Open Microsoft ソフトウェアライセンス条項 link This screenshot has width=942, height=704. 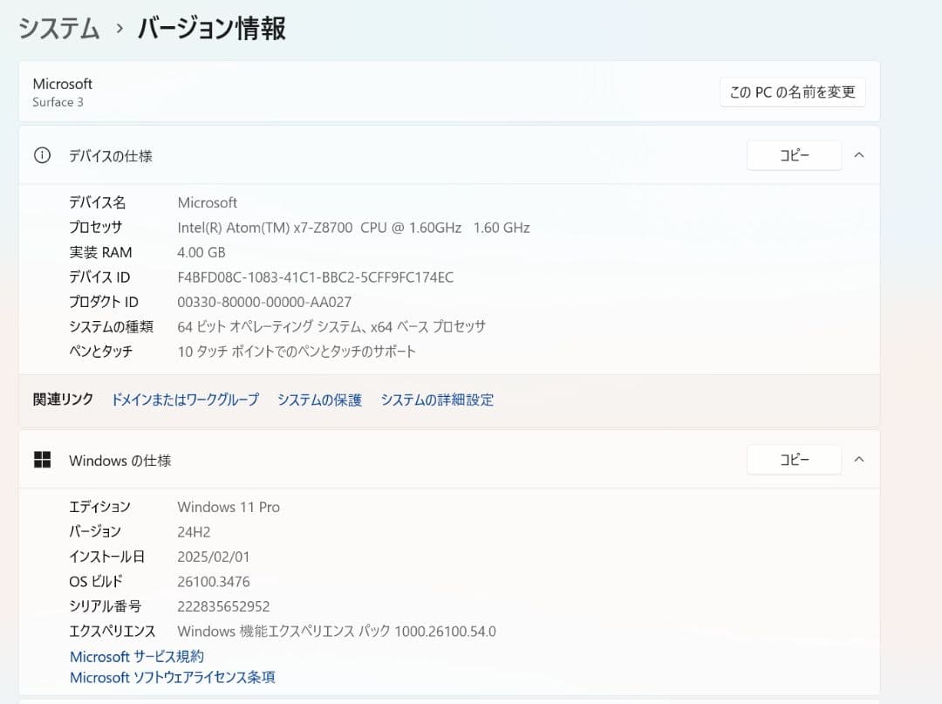point(173,677)
